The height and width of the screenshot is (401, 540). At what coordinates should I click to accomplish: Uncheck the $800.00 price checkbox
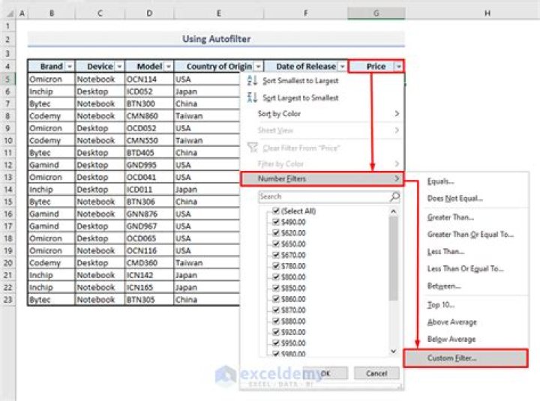[275, 277]
